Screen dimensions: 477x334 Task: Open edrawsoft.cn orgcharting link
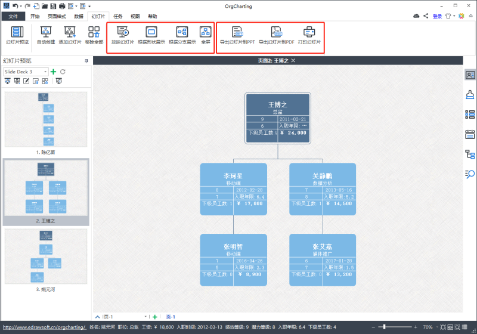click(44, 327)
